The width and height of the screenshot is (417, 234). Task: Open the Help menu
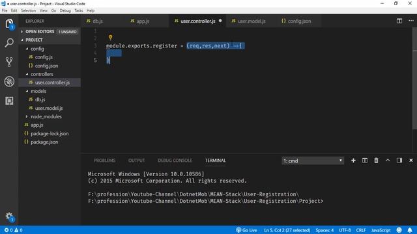pos(91,10)
